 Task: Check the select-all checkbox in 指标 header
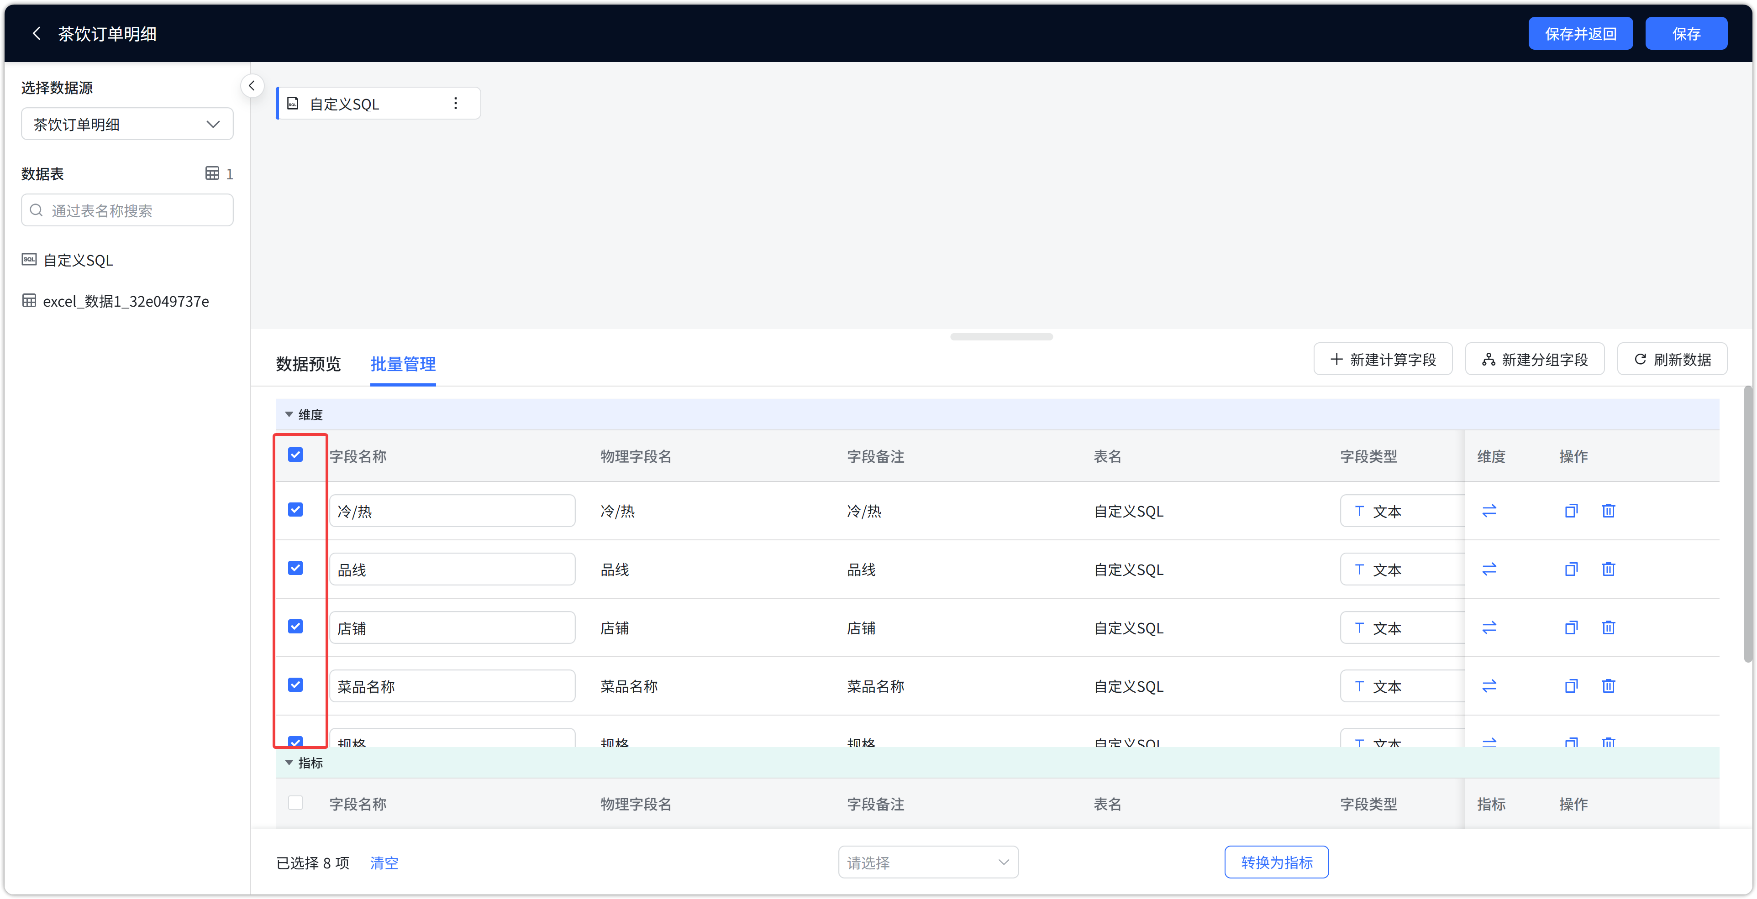[295, 803]
